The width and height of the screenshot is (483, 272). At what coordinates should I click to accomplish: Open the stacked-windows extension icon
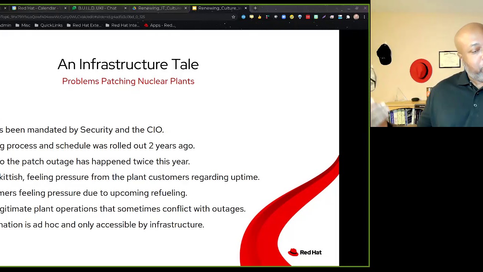click(332, 17)
